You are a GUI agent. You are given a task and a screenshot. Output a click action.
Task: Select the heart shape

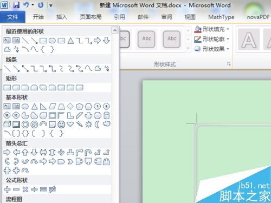click(x=70, y=125)
